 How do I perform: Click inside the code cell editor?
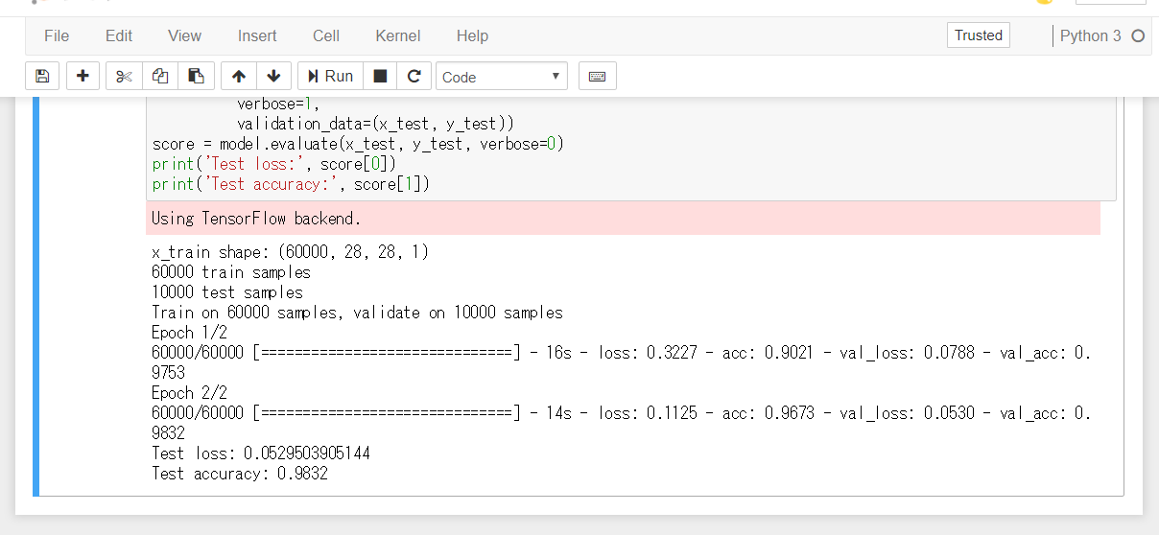tap(630, 144)
